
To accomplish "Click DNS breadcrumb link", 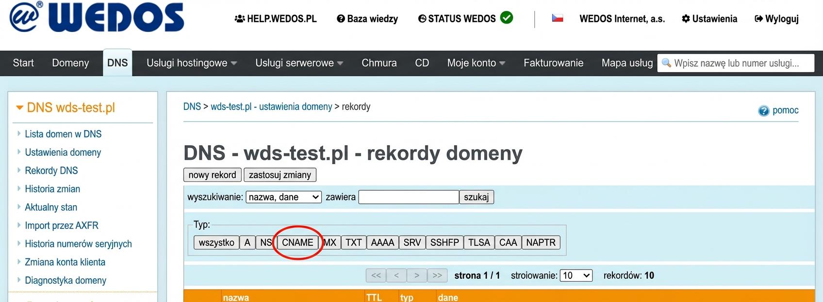I will click(192, 106).
